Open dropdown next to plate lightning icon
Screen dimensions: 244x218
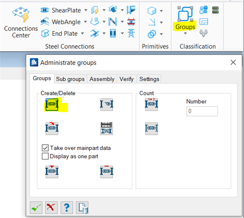(104, 10)
